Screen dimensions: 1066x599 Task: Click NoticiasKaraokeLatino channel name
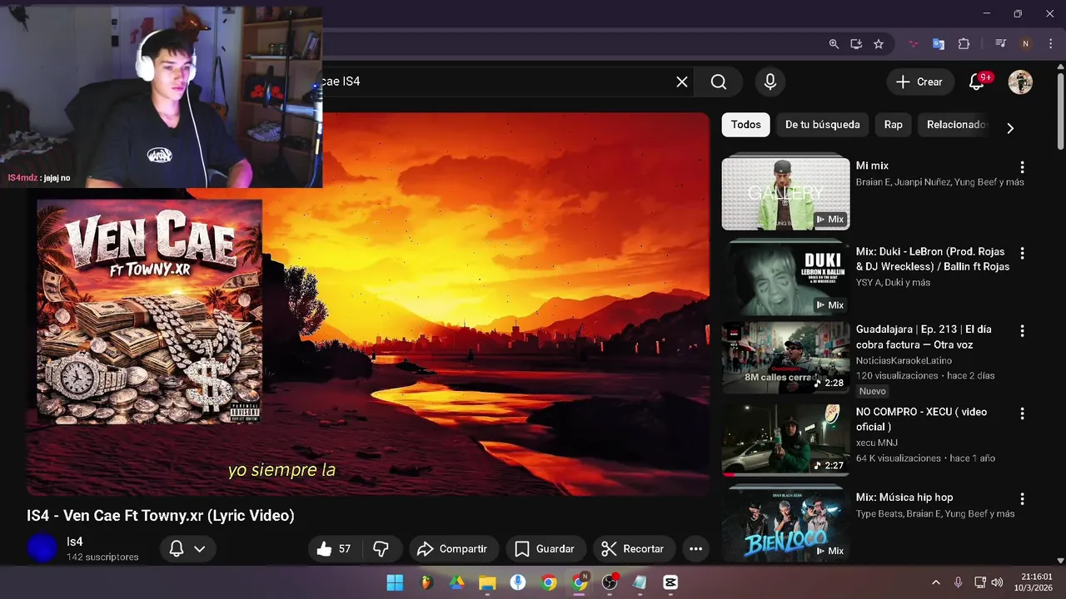[x=904, y=360]
